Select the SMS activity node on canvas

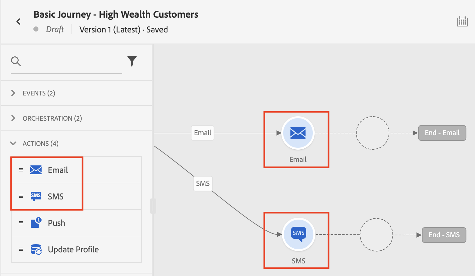pyautogui.click(x=298, y=234)
